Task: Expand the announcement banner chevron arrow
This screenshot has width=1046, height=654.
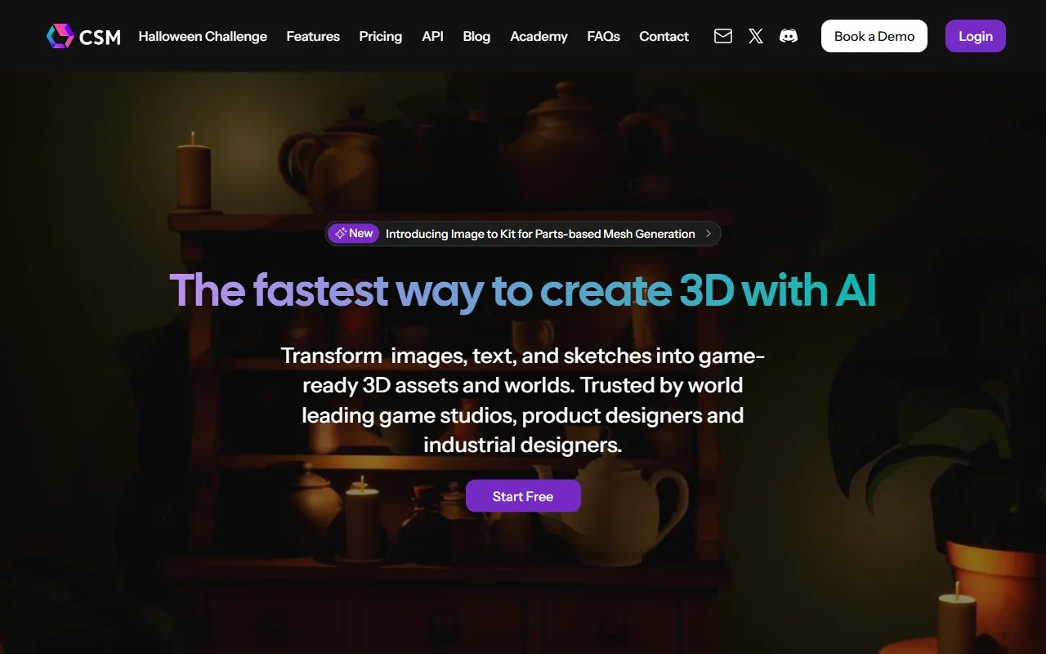Action: pyautogui.click(x=709, y=234)
